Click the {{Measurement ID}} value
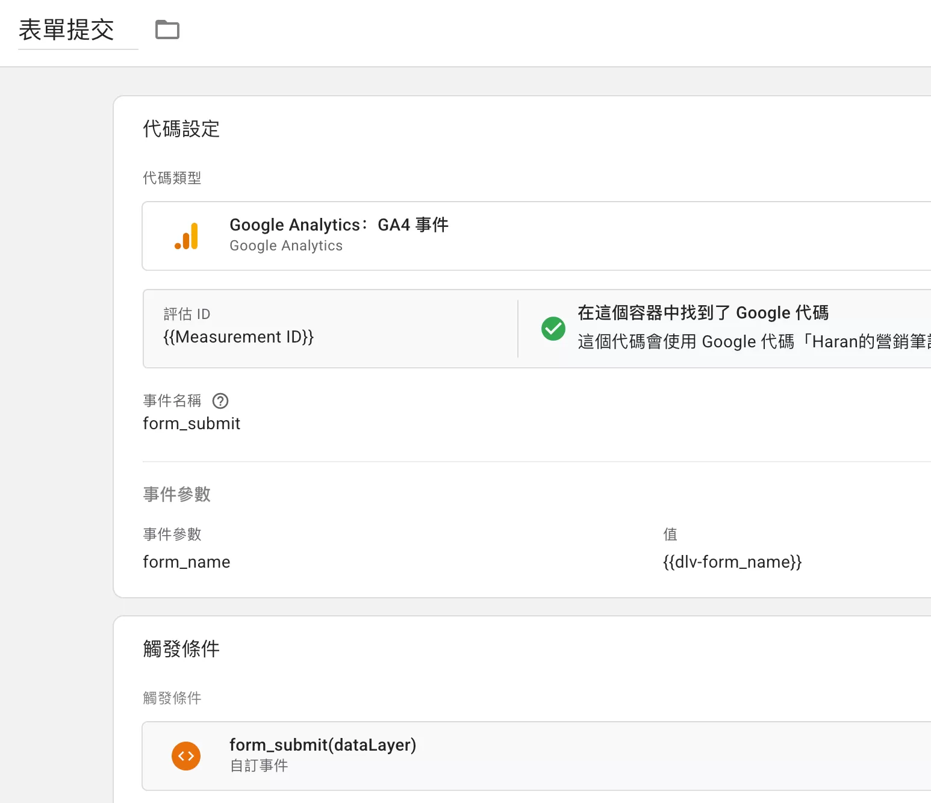Screen dimensions: 931x803 238,337
